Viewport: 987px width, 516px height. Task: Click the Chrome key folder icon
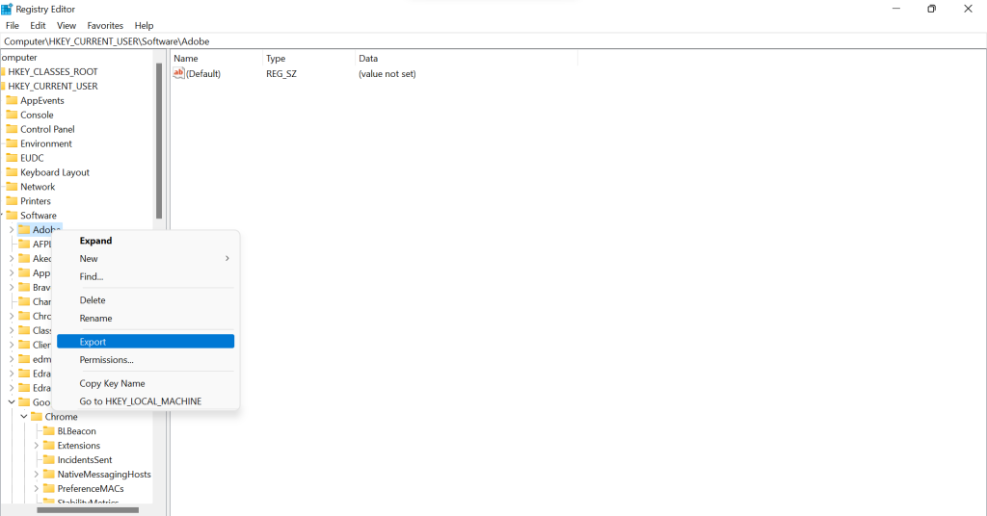click(x=37, y=417)
